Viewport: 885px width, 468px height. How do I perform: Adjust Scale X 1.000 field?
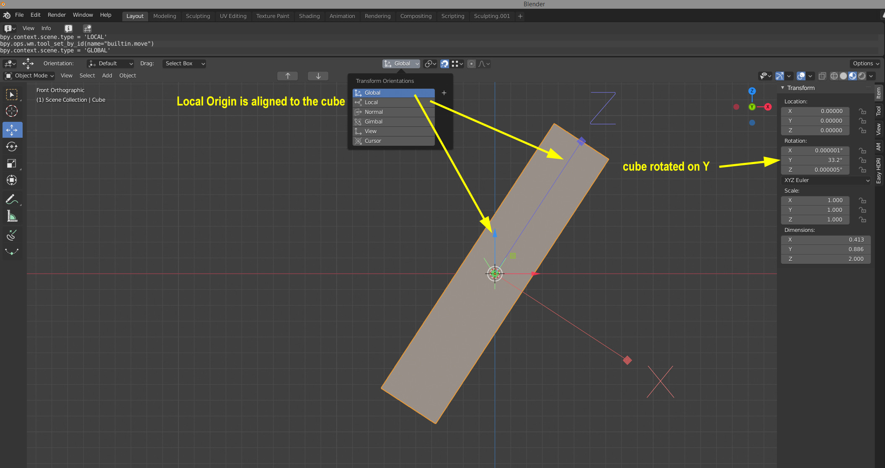815,201
